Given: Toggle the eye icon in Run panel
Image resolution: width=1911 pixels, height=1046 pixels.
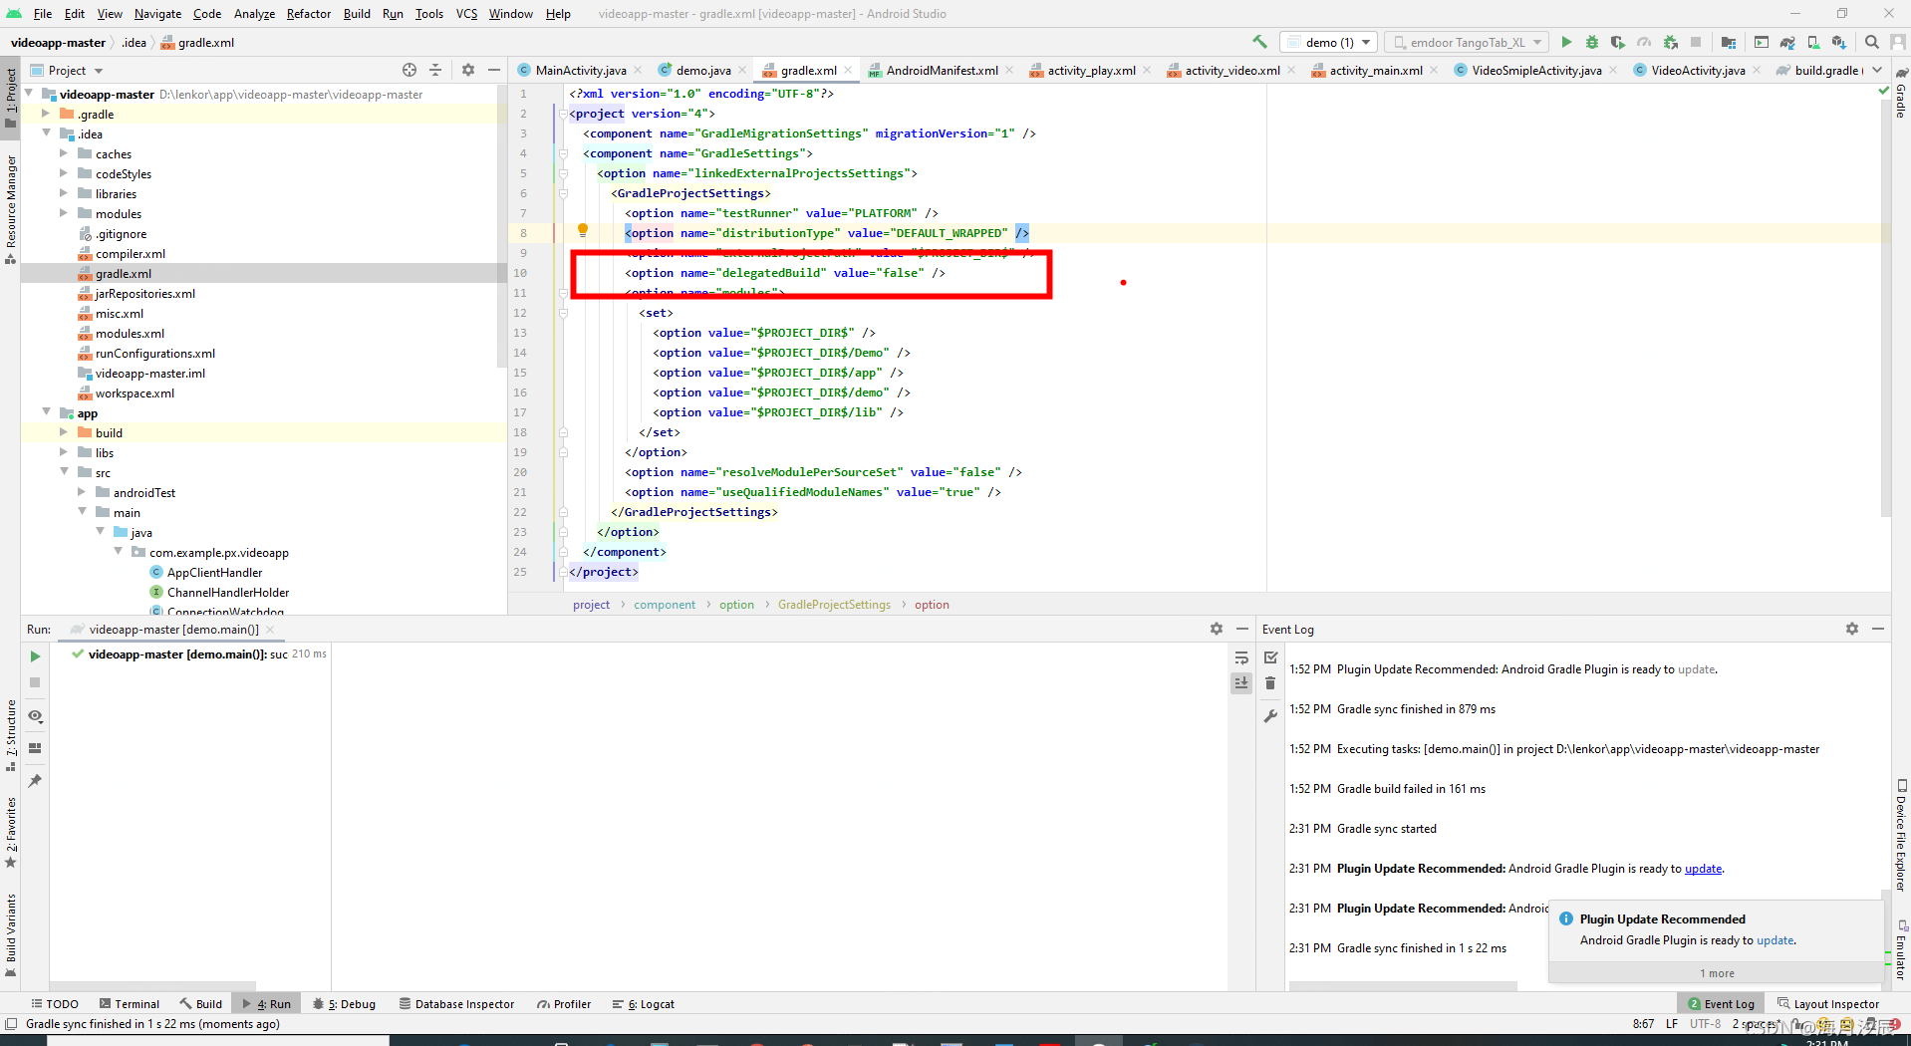Looking at the screenshot, I should coord(35,716).
